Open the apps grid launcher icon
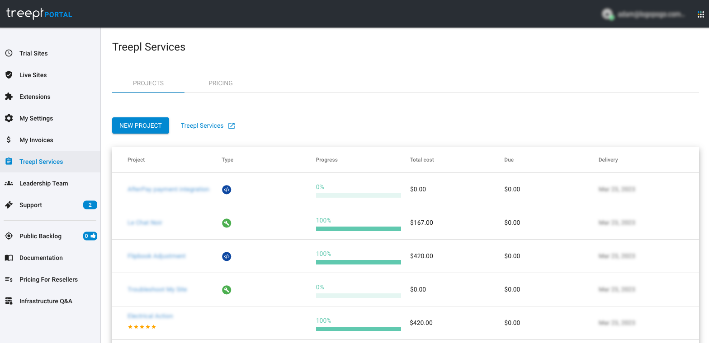The width and height of the screenshot is (709, 343). pyautogui.click(x=701, y=14)
